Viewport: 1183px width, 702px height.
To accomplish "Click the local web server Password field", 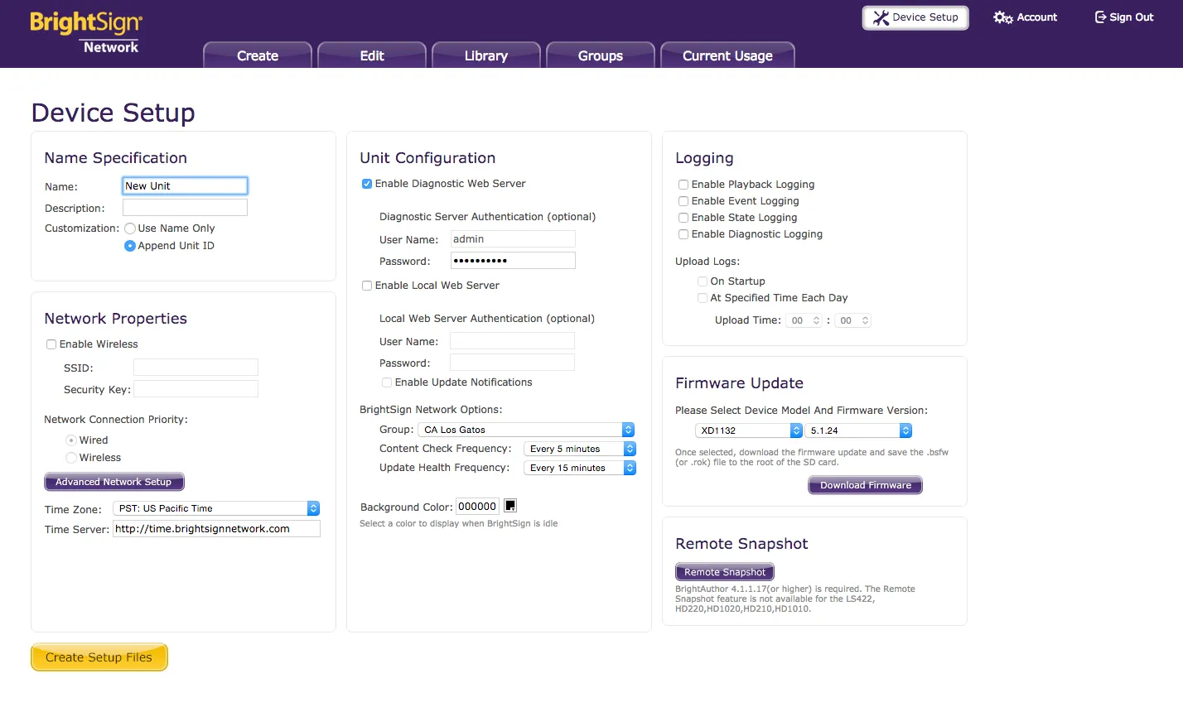I will click(512, 363).
